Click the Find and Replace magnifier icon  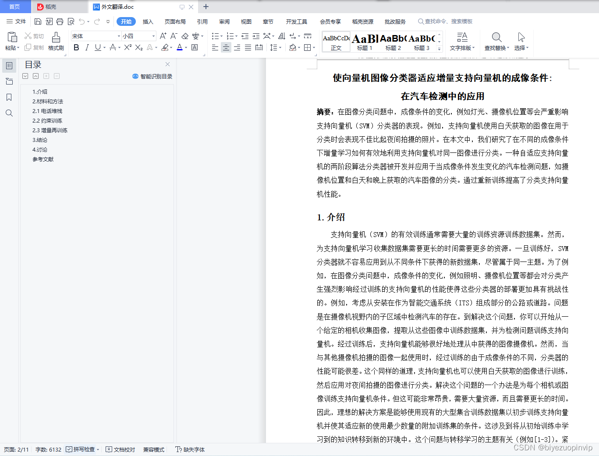[496, 37]
